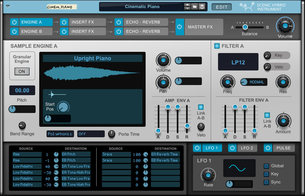This screenshot has width=305, height=196.
Task: Toggle Engine B power button
Action: point(15,31)
